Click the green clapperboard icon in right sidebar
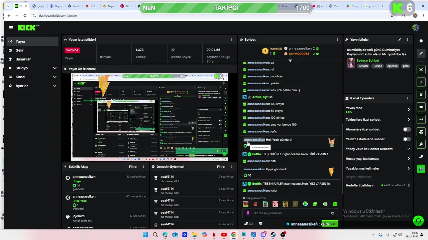 (x=421, y=169)
